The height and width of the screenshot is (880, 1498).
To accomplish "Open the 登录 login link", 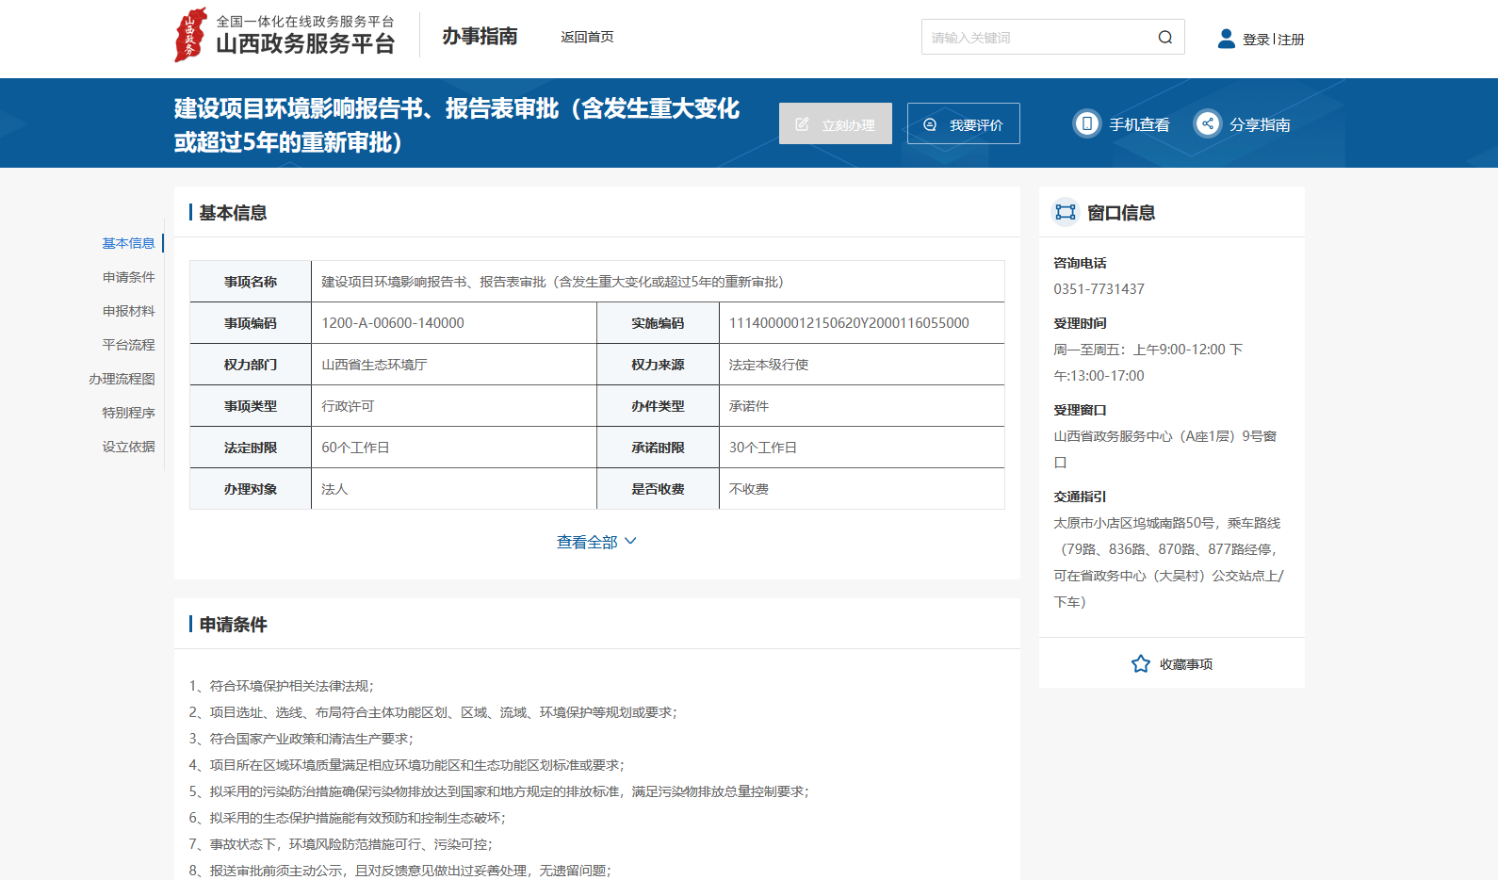I will (1255, 40).
